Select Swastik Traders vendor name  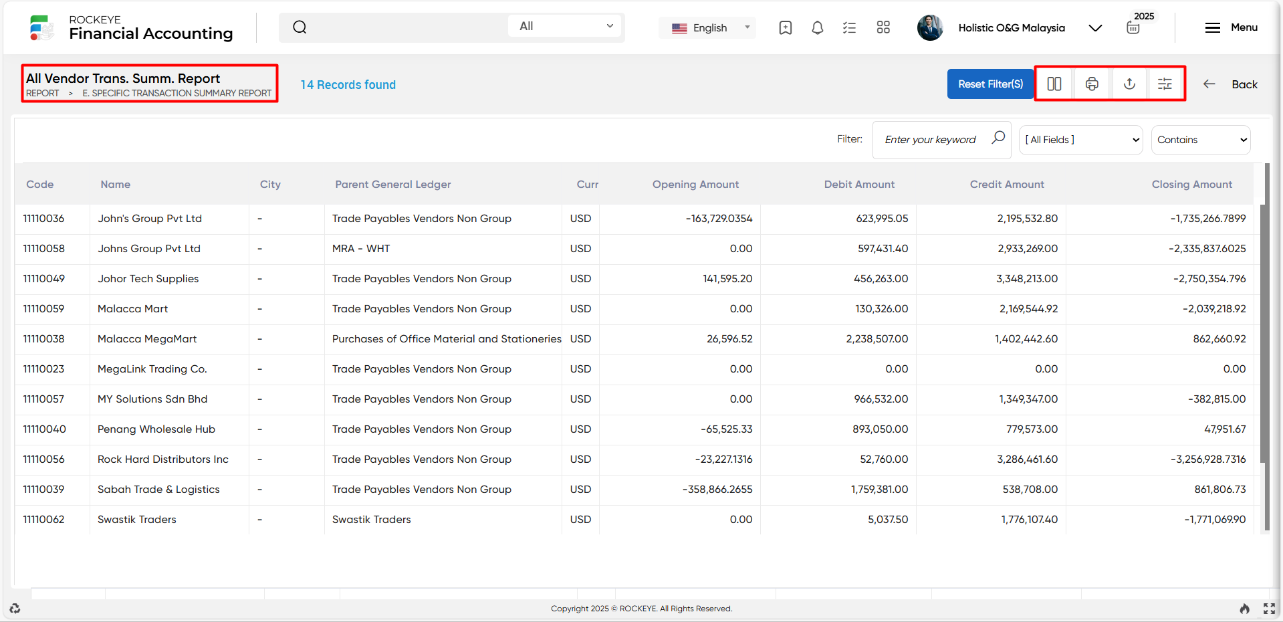click(x=137, y=520)
